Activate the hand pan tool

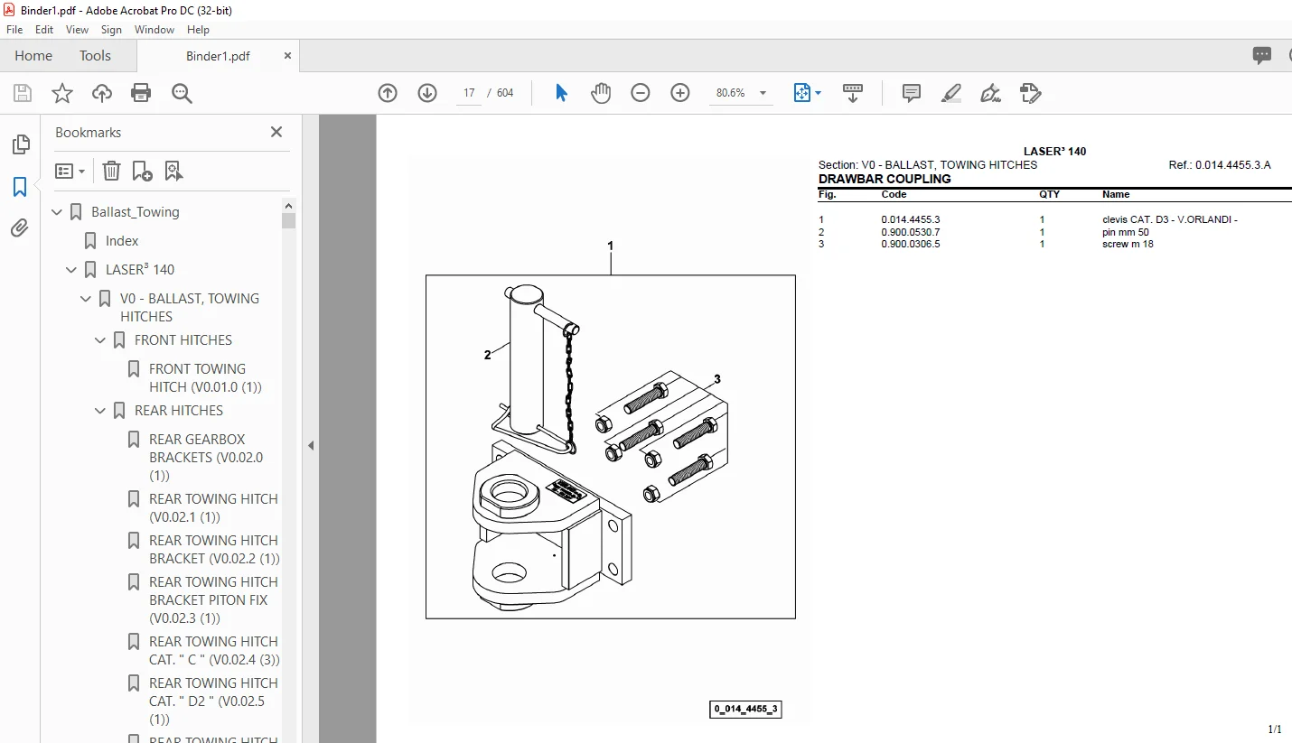(x=601, y=93)
